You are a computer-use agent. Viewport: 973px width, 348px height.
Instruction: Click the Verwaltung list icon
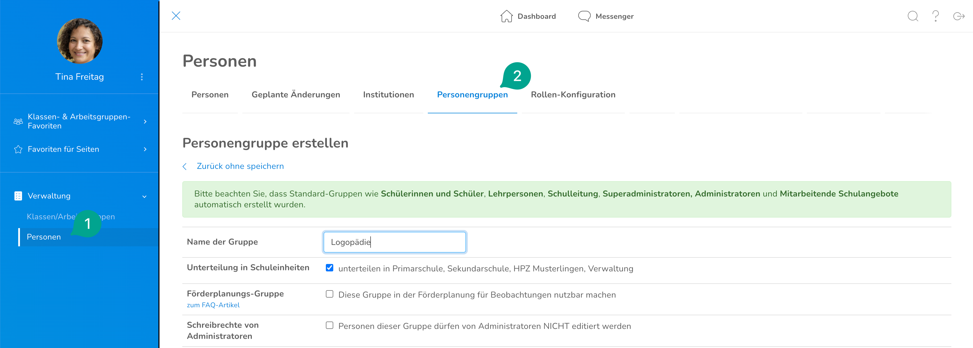18,196
